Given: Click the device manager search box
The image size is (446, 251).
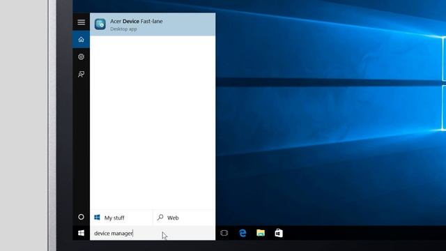Looking at the screenshot, I should [x=153, y=233].
